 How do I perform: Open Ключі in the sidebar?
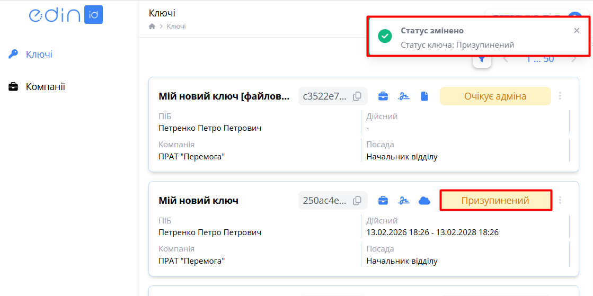39,54
